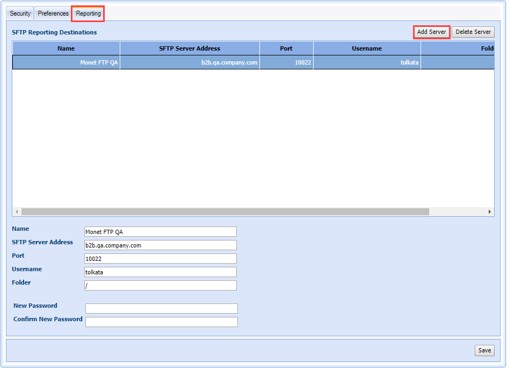The width and height of the screenshot is (507, 368).
Task: Click the Confirm New Password field
Action: 161,322
